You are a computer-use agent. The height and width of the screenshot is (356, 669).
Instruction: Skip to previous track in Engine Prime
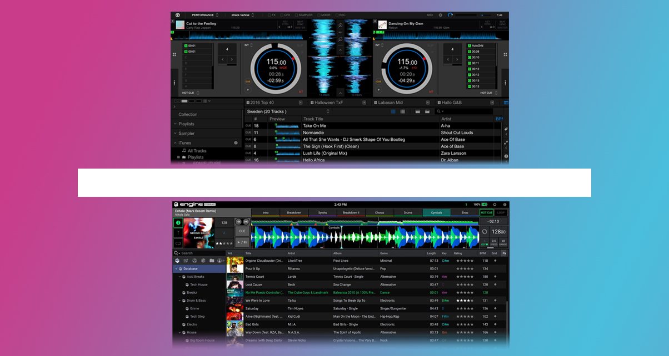(x=239, y=222)
